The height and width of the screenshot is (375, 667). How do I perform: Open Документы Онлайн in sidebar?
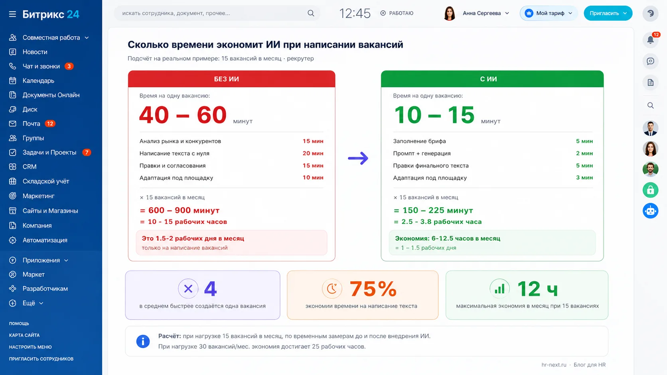tap(51, 95)
